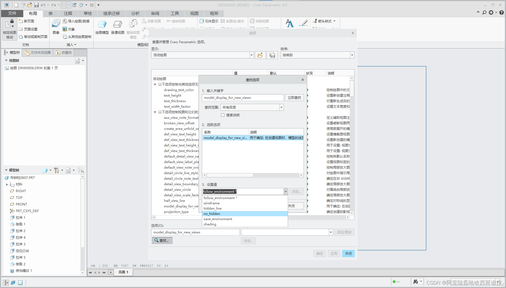Click the Save disk icon in quick access toolbar

click(x=36, y=5)
